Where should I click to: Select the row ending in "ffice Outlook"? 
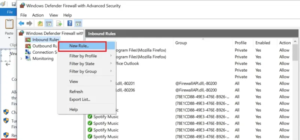(x=189, y=63)
